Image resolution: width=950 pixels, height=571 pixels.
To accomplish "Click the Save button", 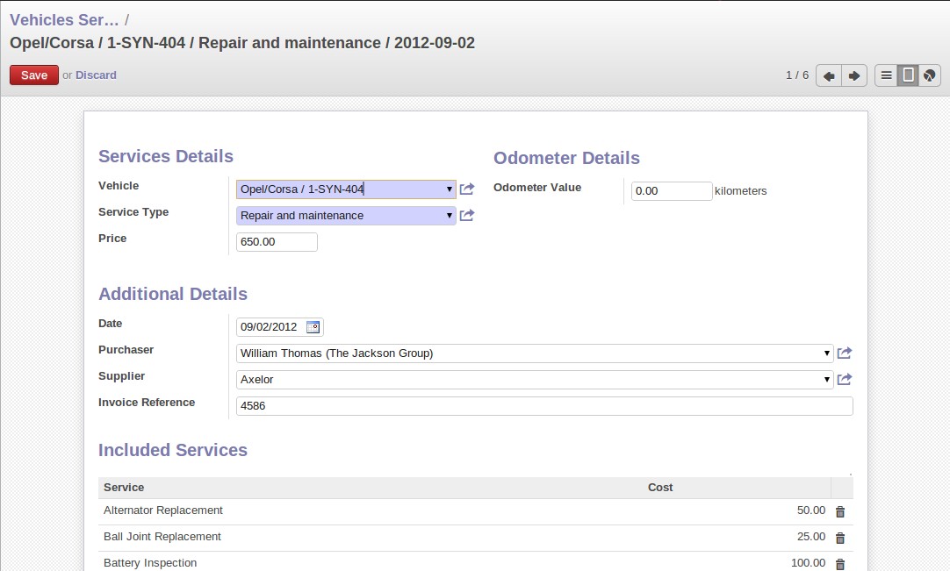I will click(34, 75).
